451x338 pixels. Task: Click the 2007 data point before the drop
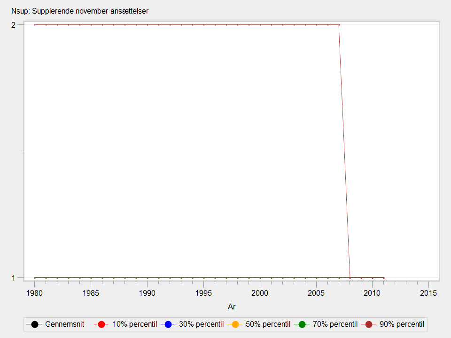[339, 25]
